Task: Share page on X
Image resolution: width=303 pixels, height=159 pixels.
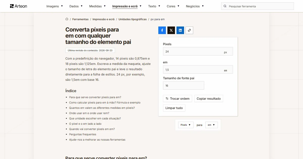Action: [x=171, y=30]
